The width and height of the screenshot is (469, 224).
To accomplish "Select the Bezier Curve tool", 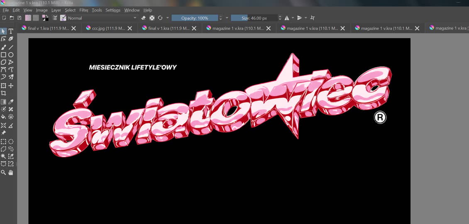I will click(3, 70).
